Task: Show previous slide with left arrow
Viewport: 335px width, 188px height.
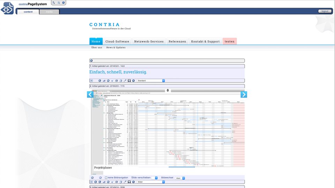Action: click(x=90, y=94)
